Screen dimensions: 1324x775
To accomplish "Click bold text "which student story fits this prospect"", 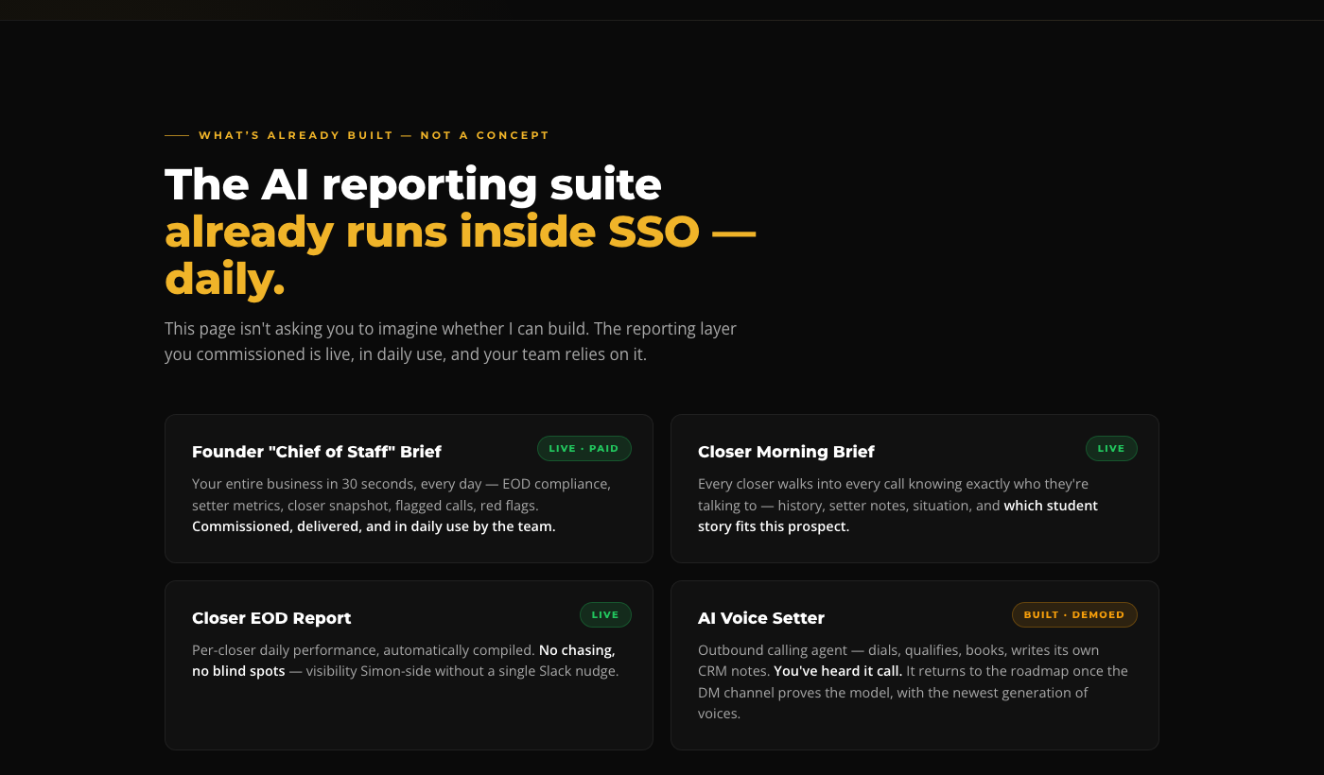I will pyautogui.click(x=897, y=516).
